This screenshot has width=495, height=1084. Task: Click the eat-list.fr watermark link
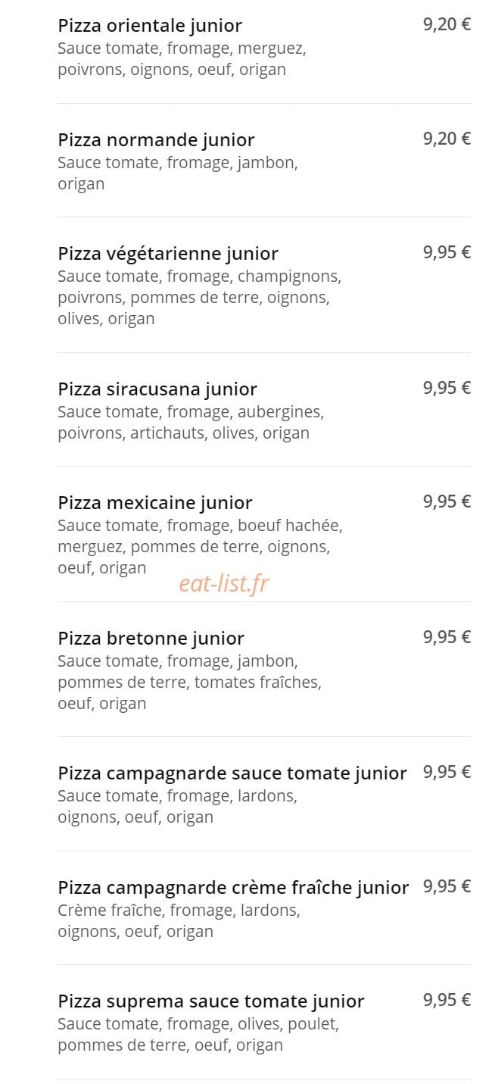tap(224, 583)
